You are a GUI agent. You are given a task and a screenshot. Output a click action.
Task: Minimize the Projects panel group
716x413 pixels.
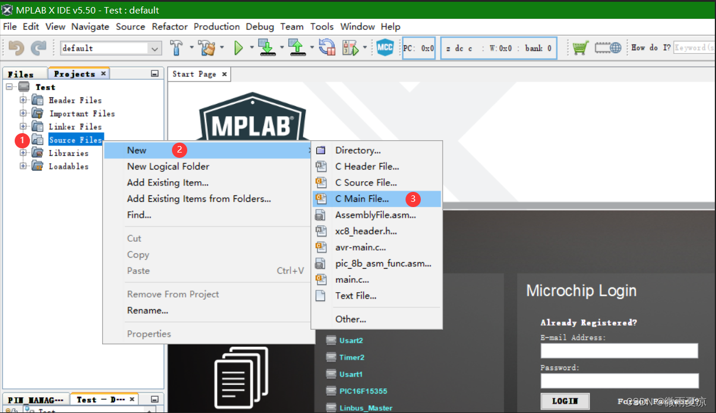(154, 74)
